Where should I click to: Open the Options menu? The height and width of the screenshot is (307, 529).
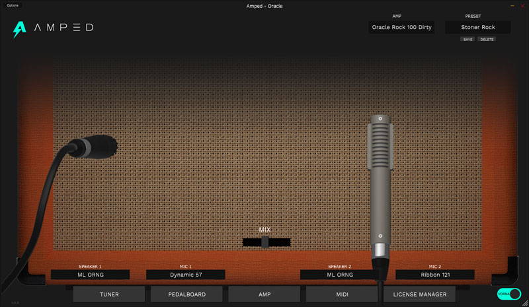(x=13, y=5)
